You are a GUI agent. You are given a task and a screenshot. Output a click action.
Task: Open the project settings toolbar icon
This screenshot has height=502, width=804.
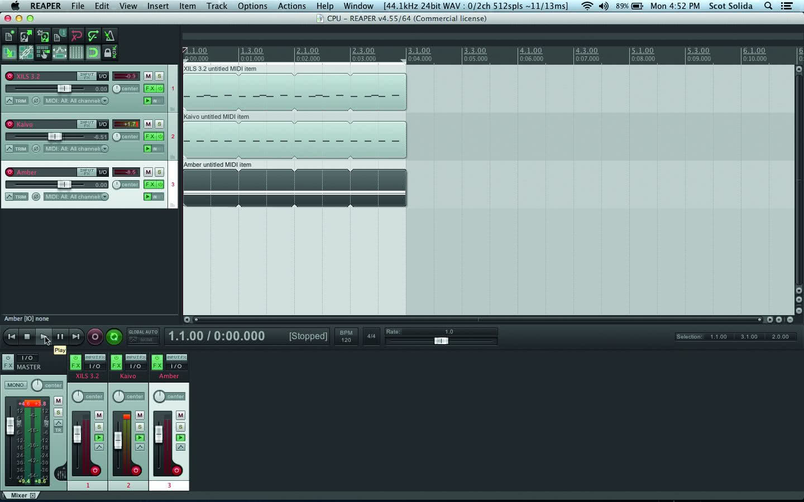point(60,36)
